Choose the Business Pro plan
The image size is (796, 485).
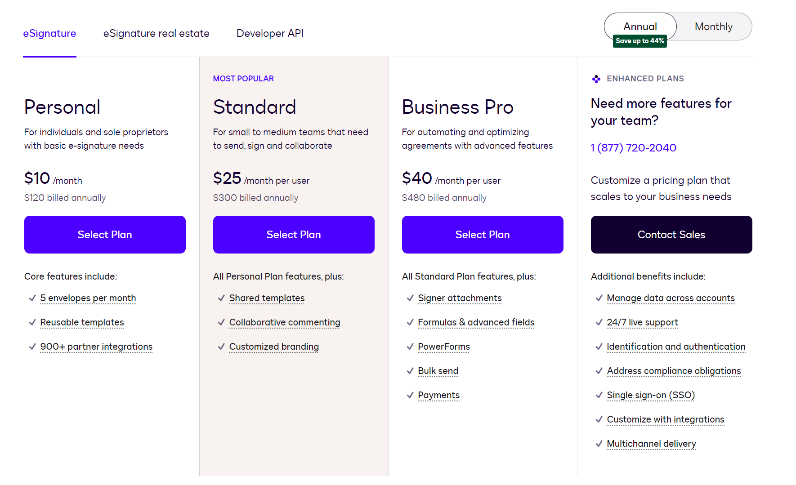(482, 234)
